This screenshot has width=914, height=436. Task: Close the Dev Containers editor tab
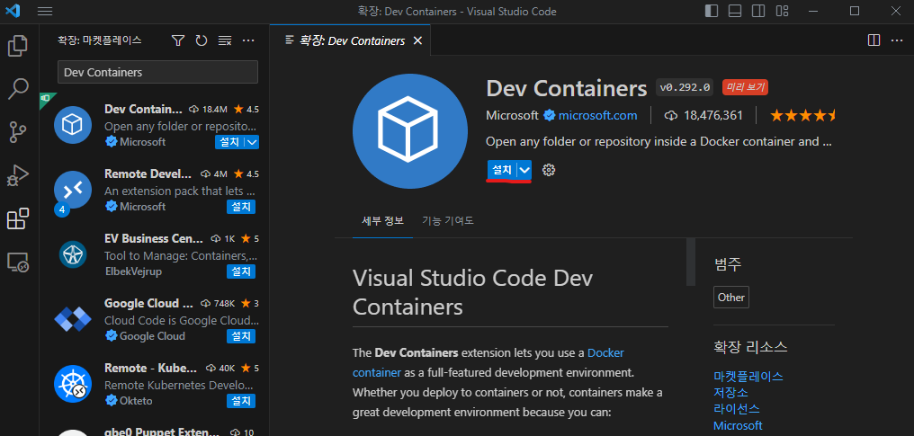[417, 40]
